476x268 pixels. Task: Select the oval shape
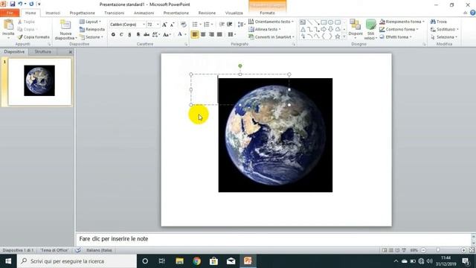pos(330,22)
